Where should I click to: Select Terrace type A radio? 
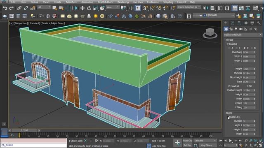coord(229,48)
